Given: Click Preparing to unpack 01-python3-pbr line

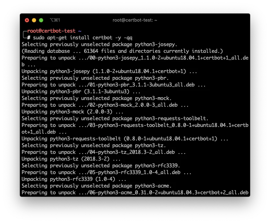Looking at the screenshot, I should [x=113, y=85].
